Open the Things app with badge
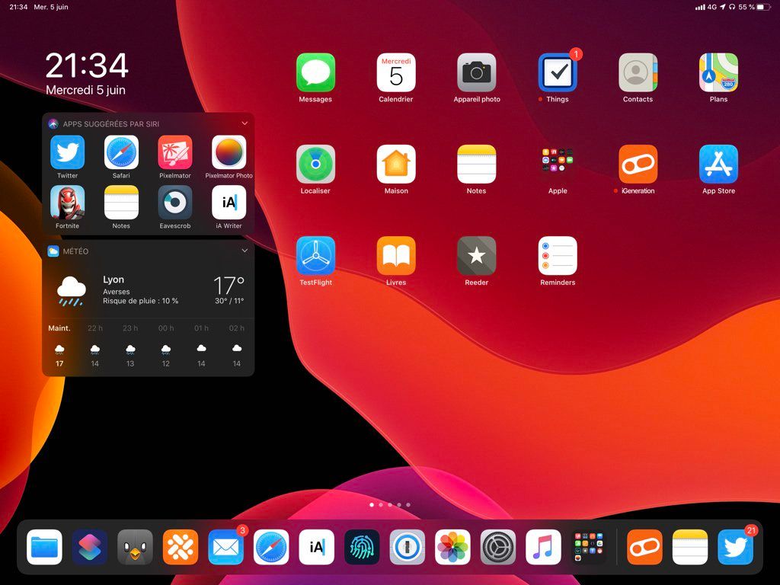The height and width of the screenshot is (585, 780). pyautogui.click(x=558, y=72)
